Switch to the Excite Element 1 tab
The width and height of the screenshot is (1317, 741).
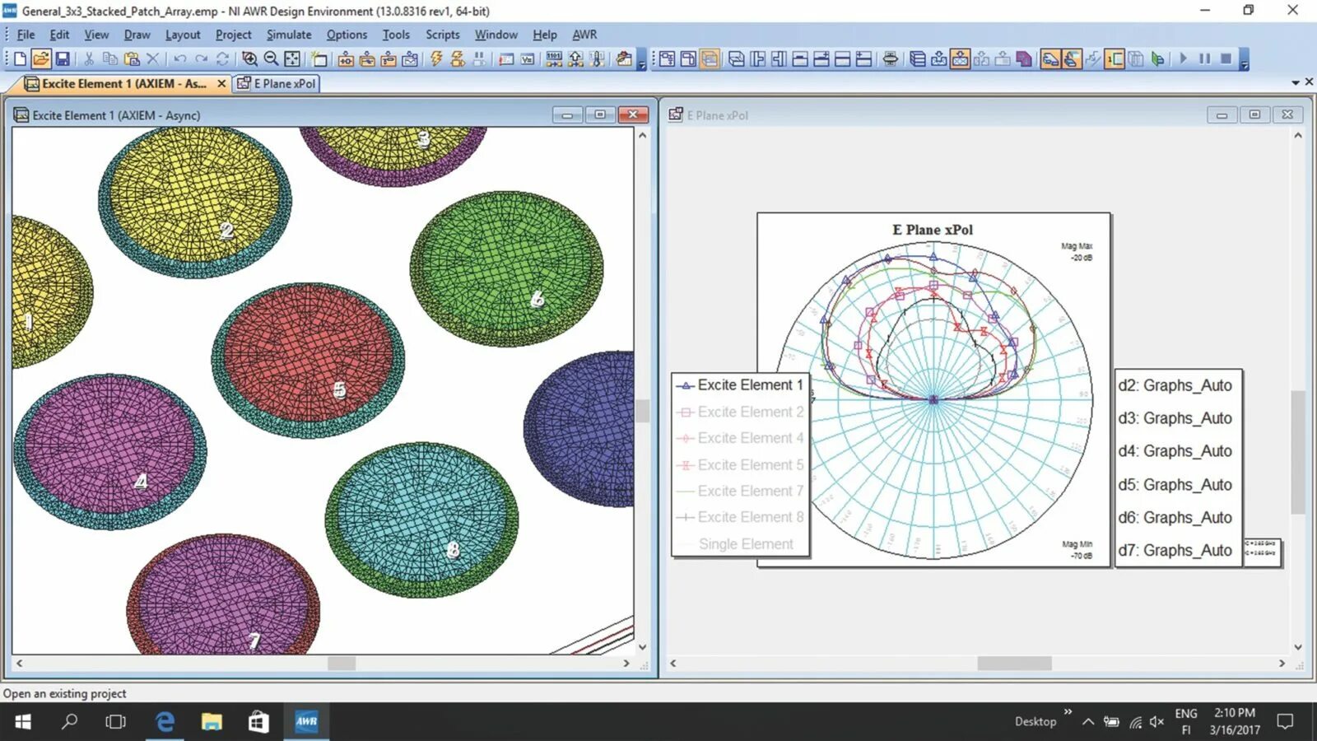point(123,83)
